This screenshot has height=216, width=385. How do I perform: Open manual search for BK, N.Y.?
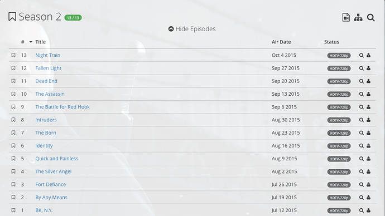point(369,210)
